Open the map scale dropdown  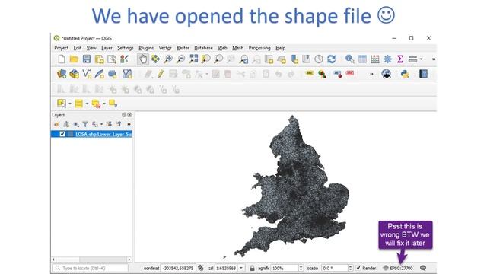(x=241, y=268)
